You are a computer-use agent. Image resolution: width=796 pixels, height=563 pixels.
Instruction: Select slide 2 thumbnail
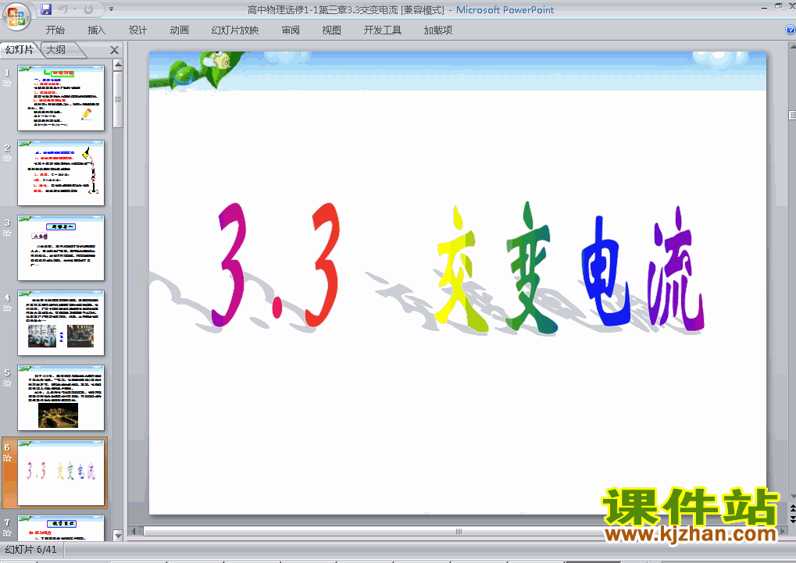tap(61, 173)
